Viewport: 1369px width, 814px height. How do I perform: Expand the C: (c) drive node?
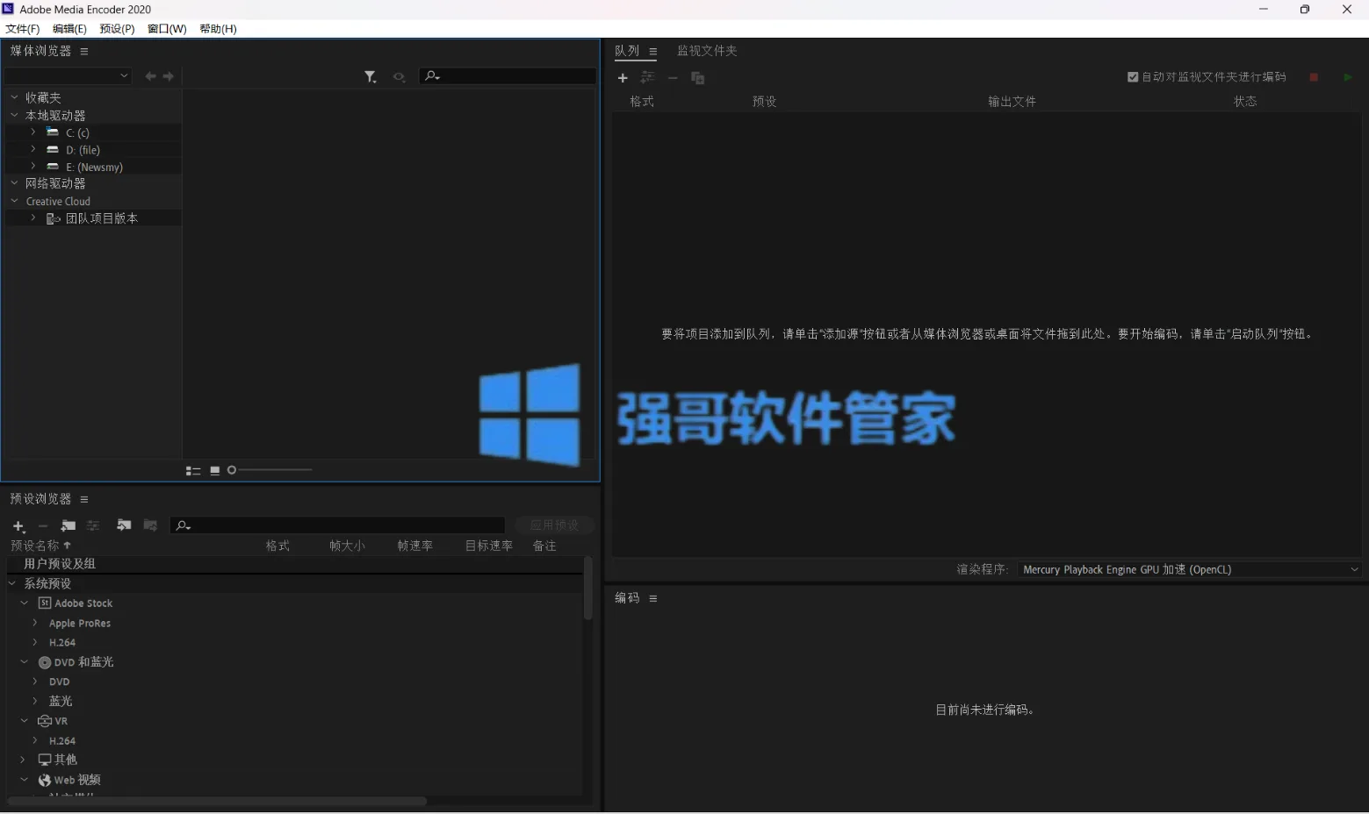[33, 132]
